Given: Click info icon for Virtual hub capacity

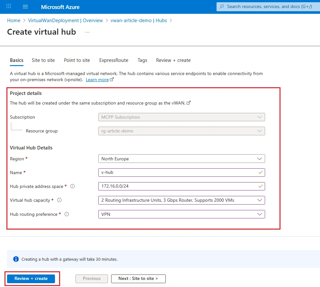Looking at the screenshot, I should [x=59, y=200].
